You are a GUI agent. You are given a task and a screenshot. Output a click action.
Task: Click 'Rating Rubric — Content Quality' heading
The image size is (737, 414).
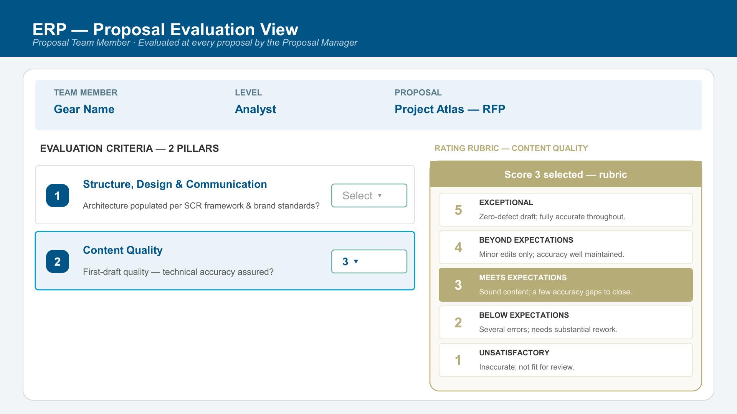511,148
